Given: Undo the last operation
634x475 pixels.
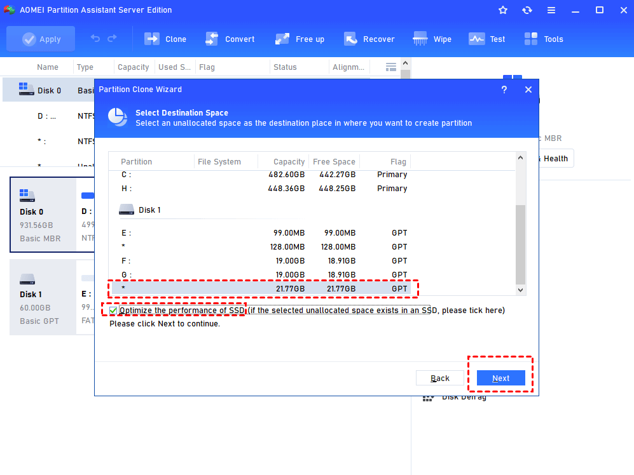Looking at the screenshot, I should tap(95, 38).
